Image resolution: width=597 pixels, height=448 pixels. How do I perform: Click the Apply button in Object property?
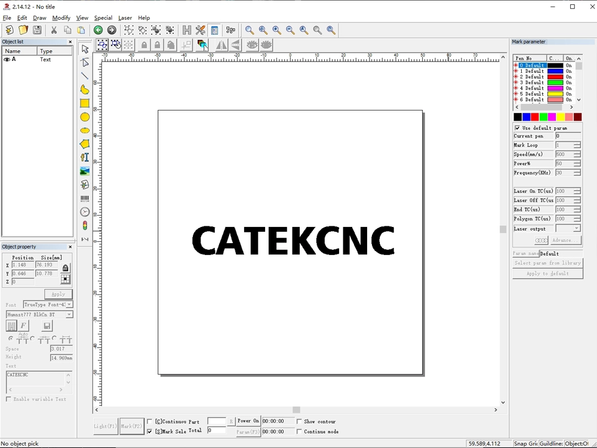(x=58, y=294)
